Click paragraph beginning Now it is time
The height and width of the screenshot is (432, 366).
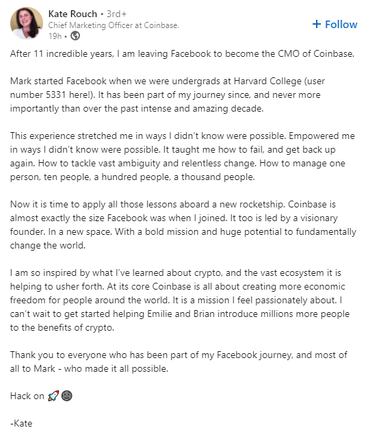[x=183, y=225]
